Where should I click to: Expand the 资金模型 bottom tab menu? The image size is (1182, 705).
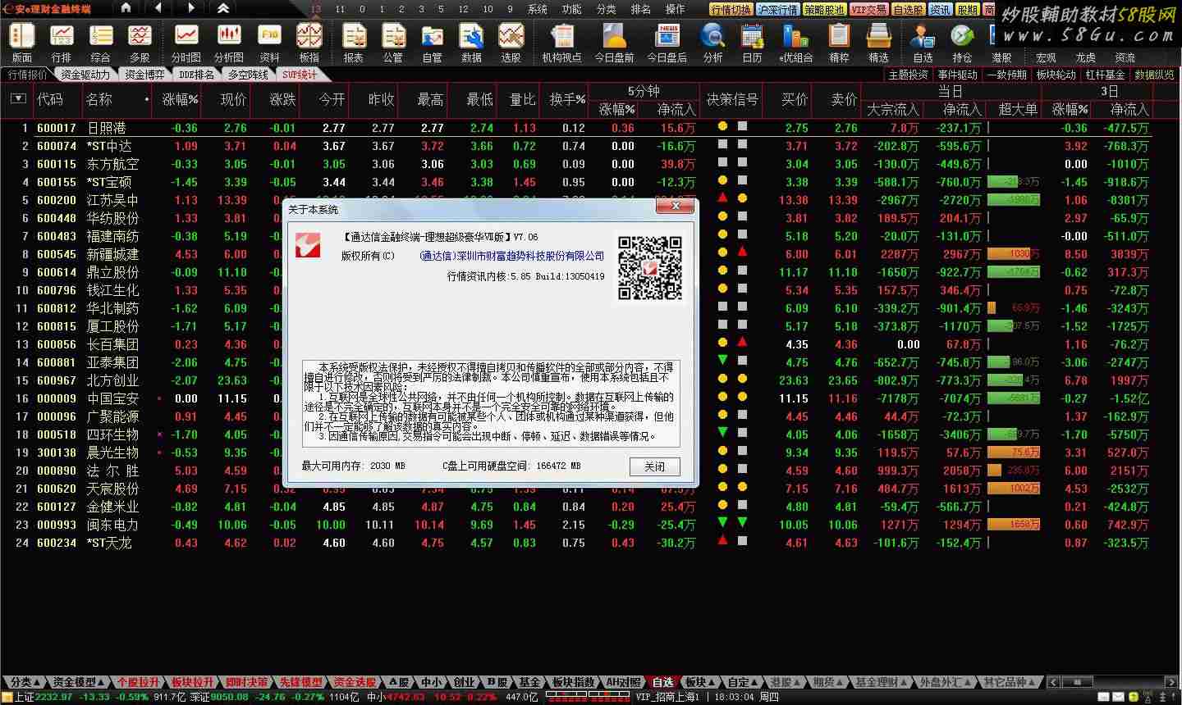(x=78, y=682)
